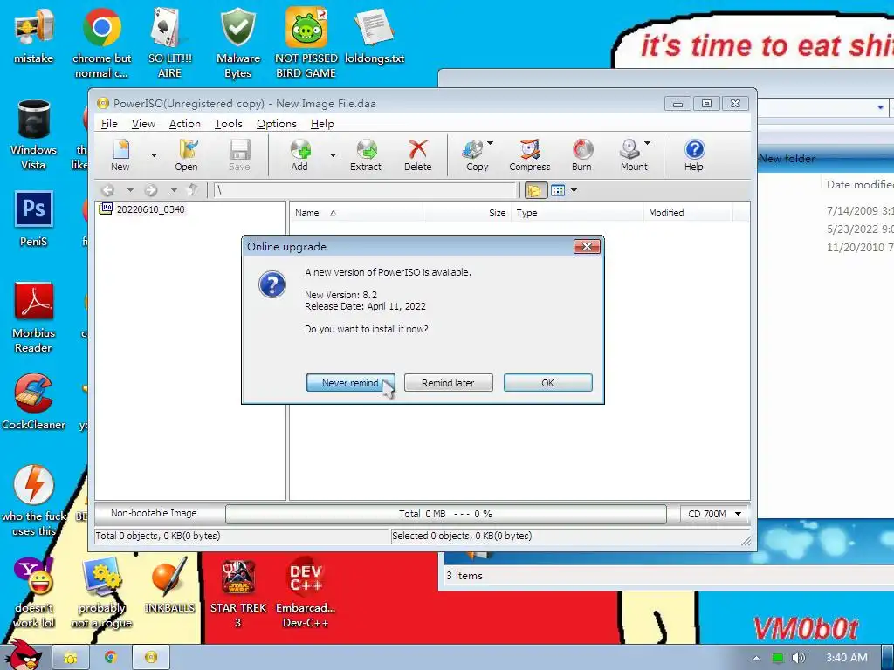Click the Total 0 MB capacity progress bar

coord(446,514)
